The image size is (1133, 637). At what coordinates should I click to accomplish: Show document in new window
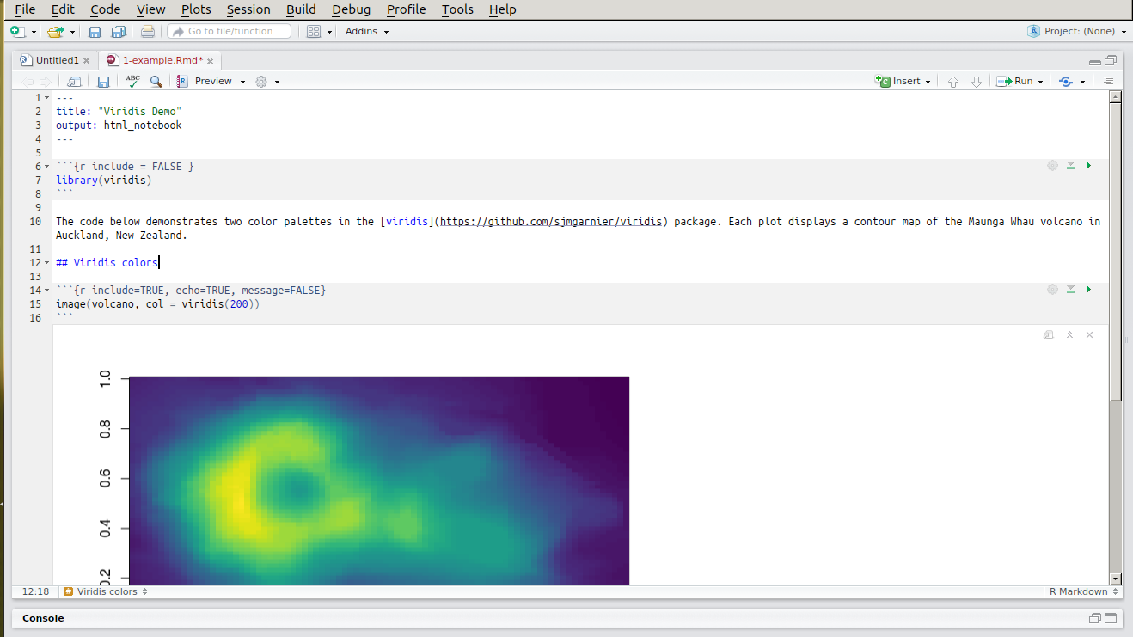(74, 82)
